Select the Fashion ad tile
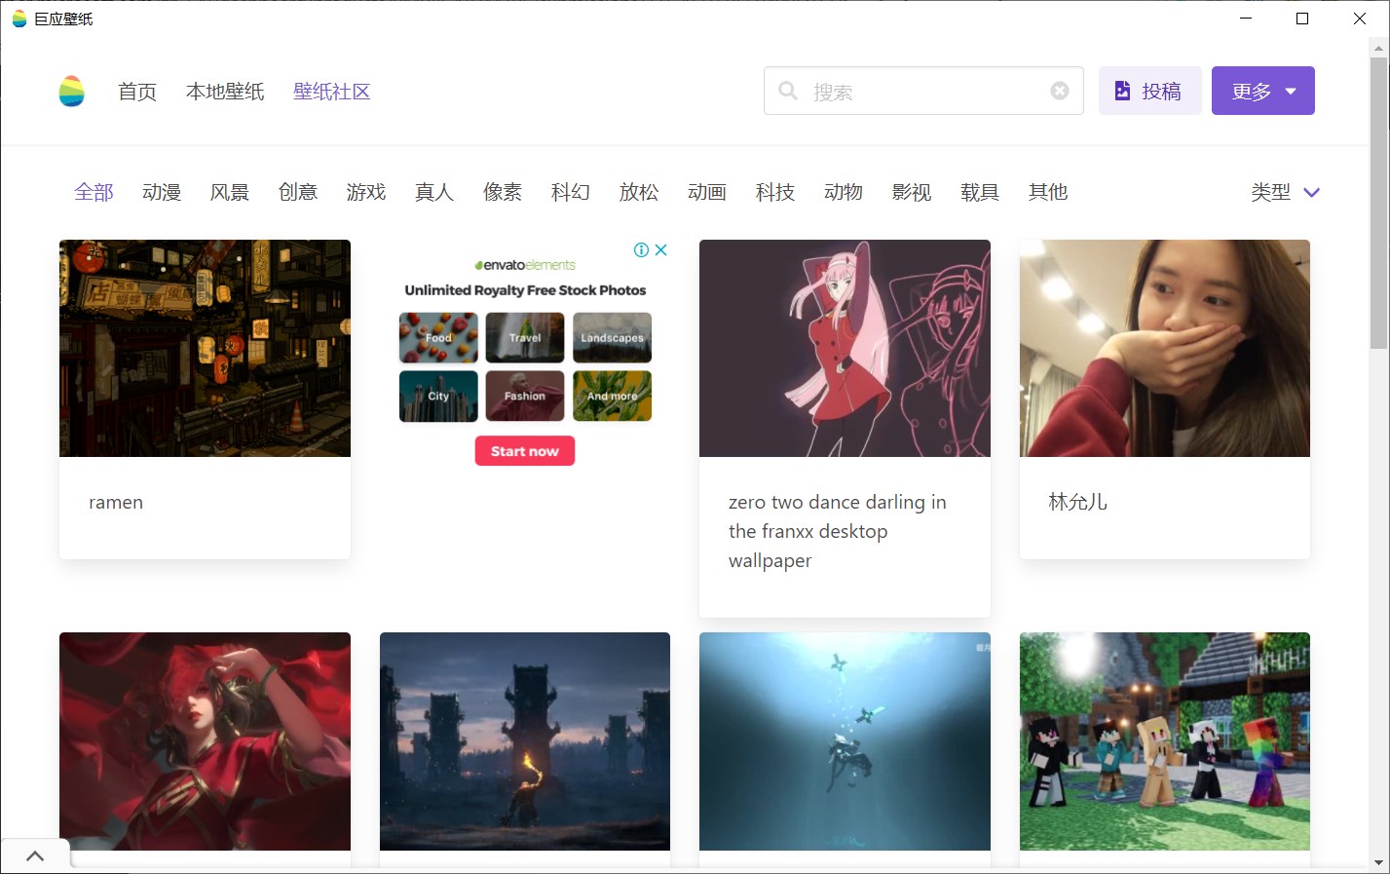 tap(525, 396)
